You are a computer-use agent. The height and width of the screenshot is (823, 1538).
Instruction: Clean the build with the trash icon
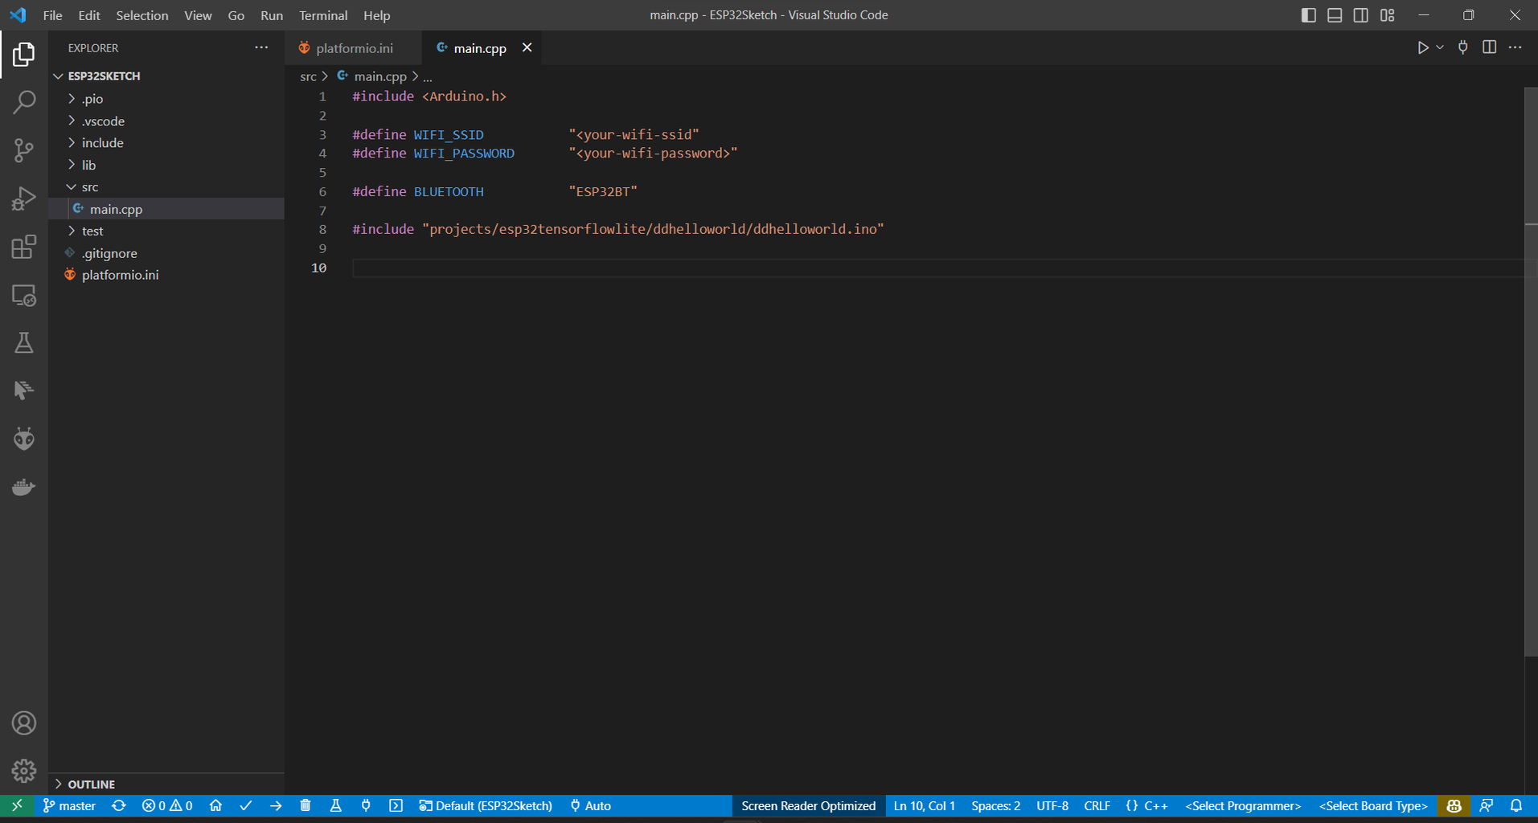click(306, 805)
